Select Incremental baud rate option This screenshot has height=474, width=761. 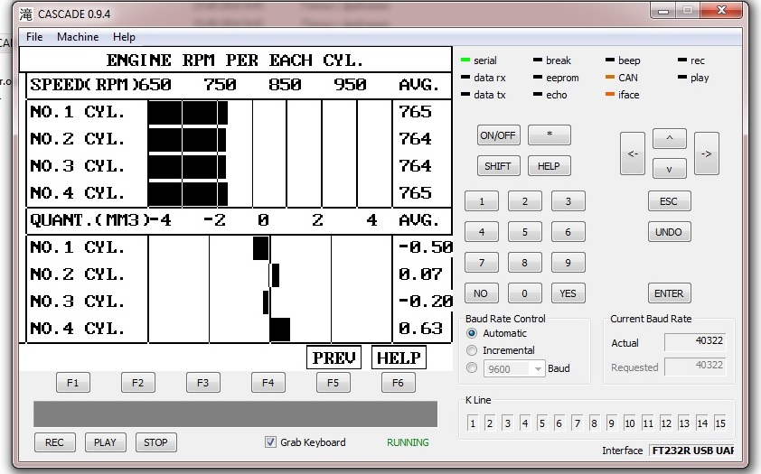tap(472, 350)
